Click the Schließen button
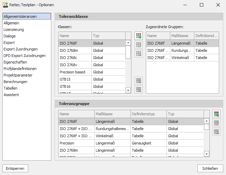This screenshot has width=226, height=175. [x=210, y=168]
